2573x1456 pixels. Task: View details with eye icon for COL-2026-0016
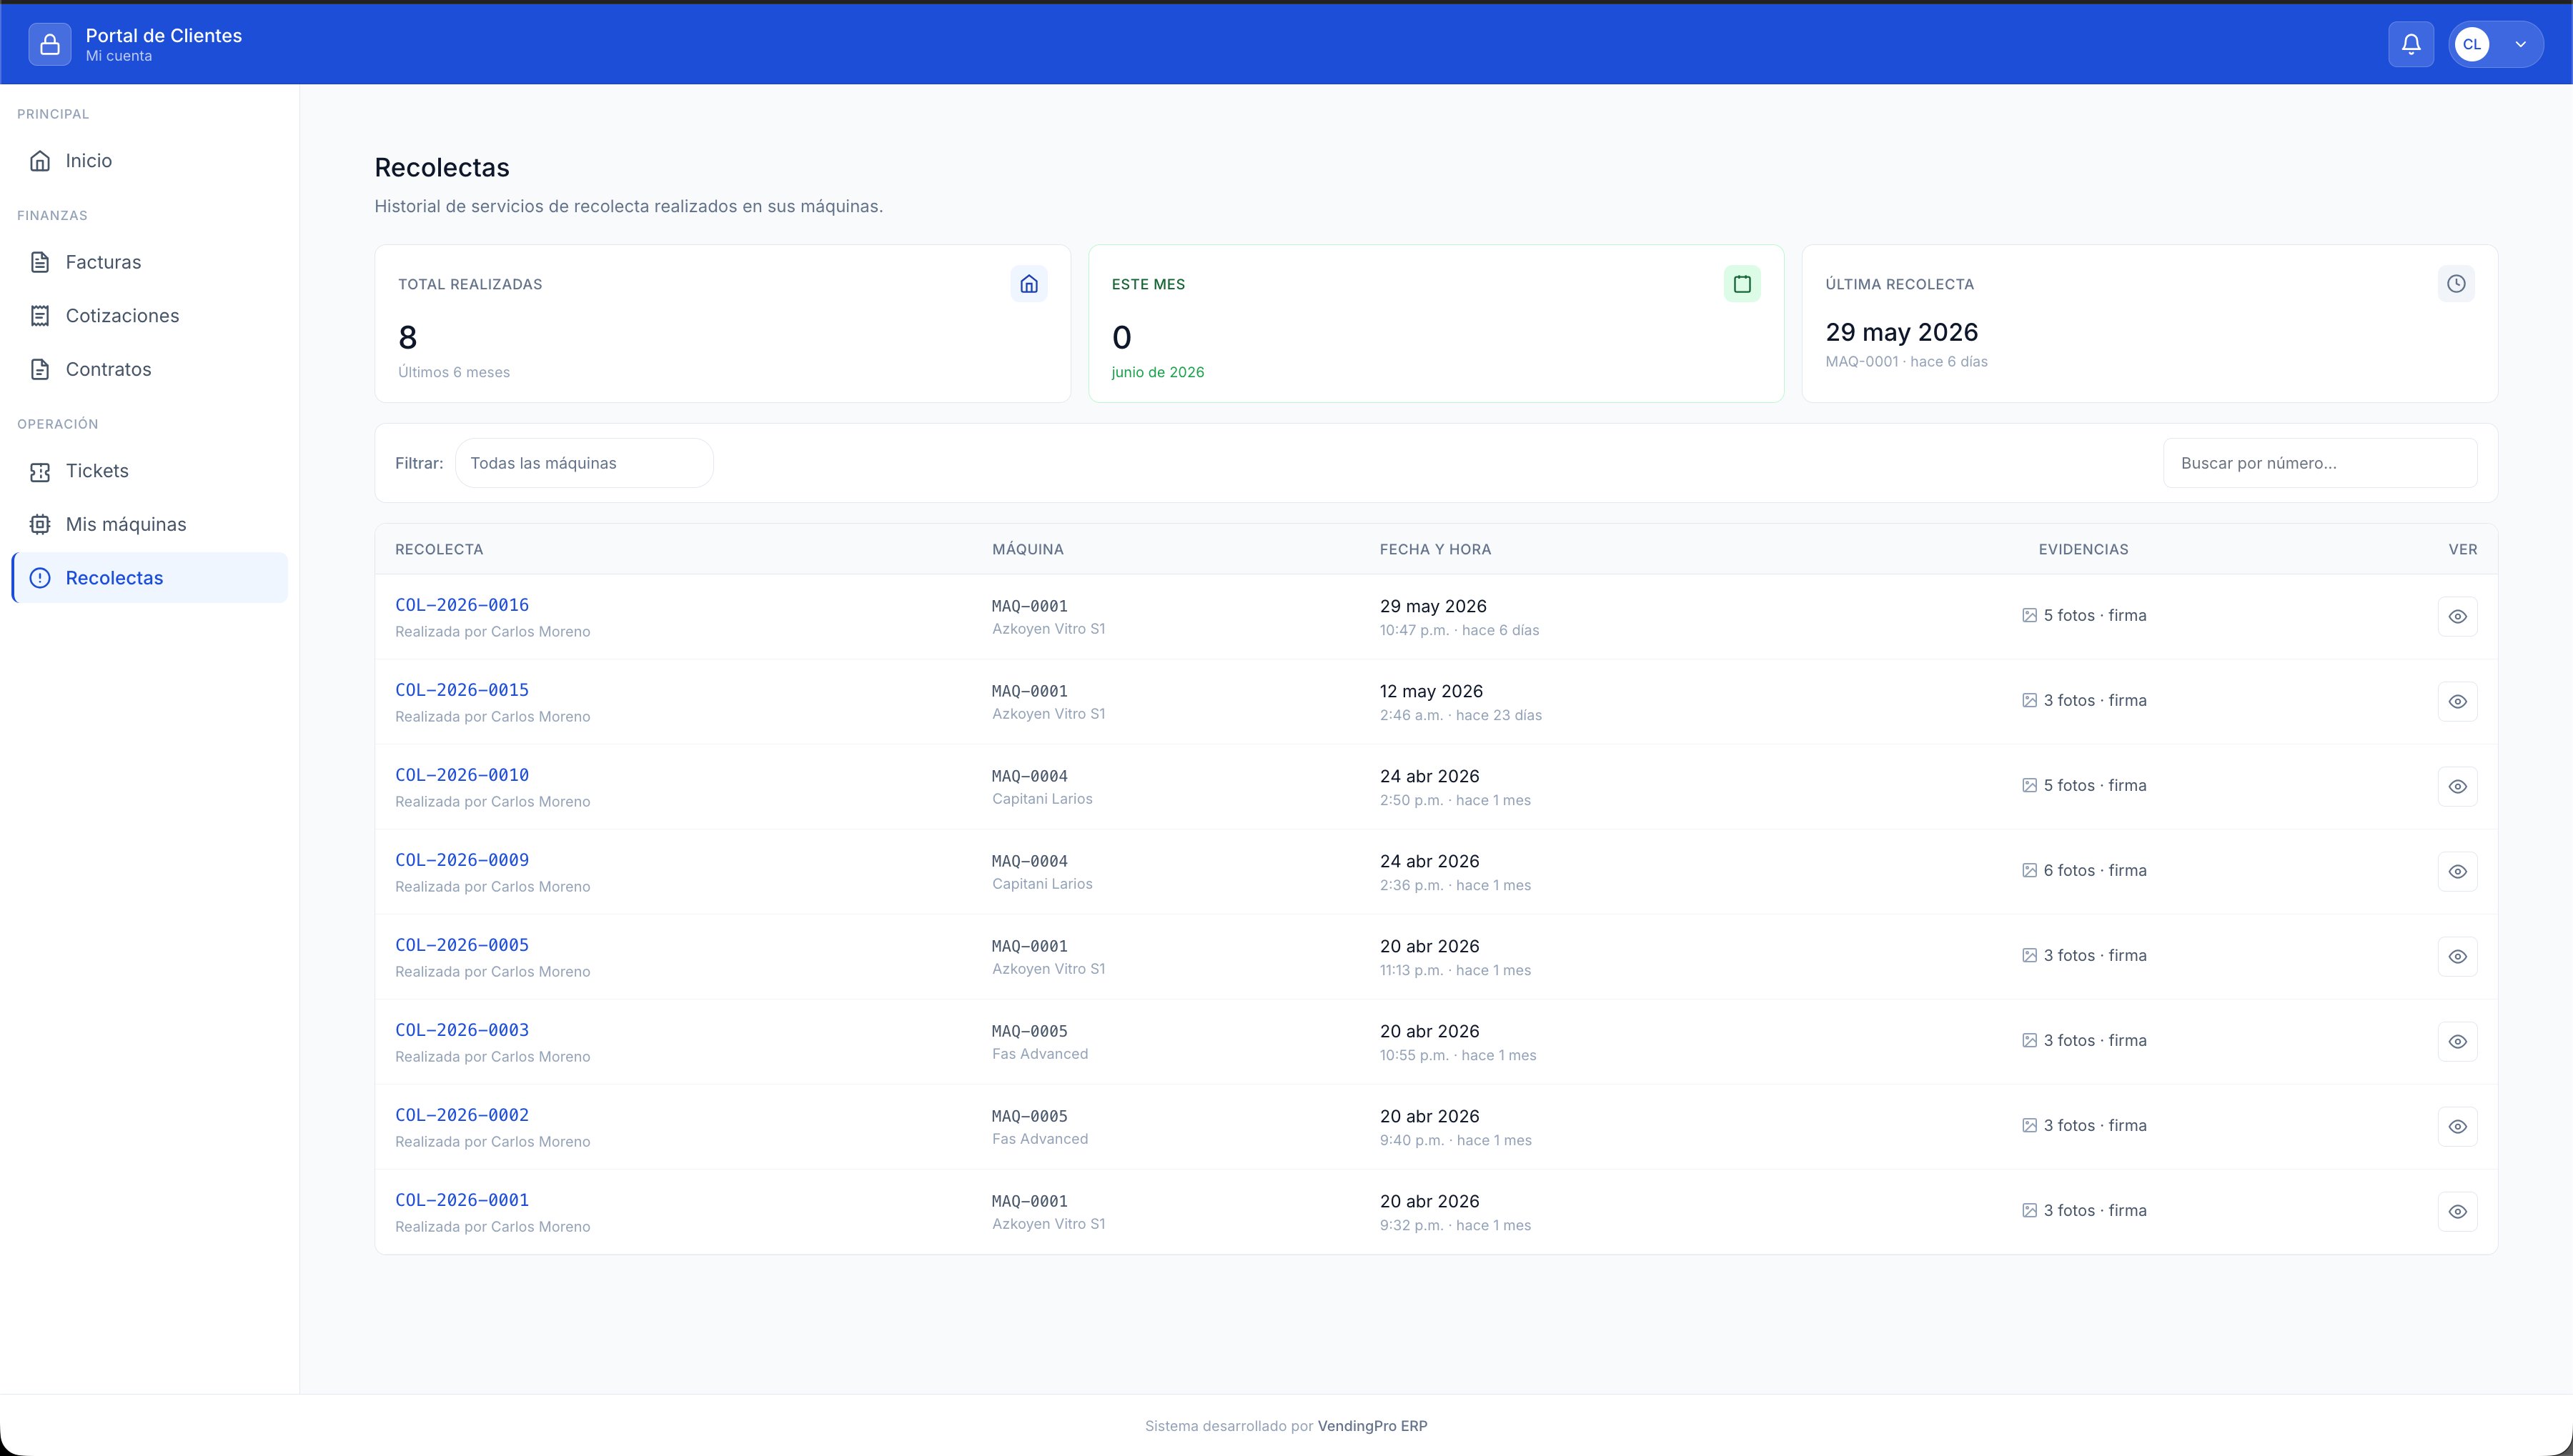point(2457,617)
